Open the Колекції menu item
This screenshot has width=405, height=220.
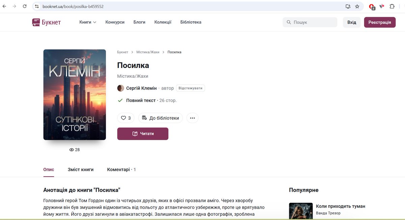[163, 22]
